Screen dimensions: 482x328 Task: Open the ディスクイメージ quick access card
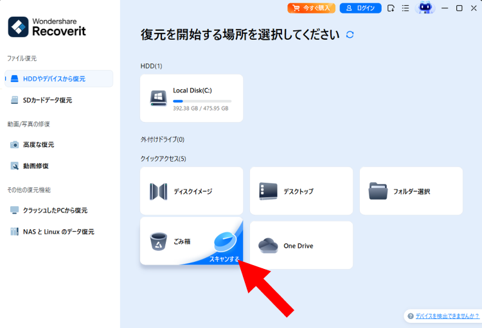(192, 191)
